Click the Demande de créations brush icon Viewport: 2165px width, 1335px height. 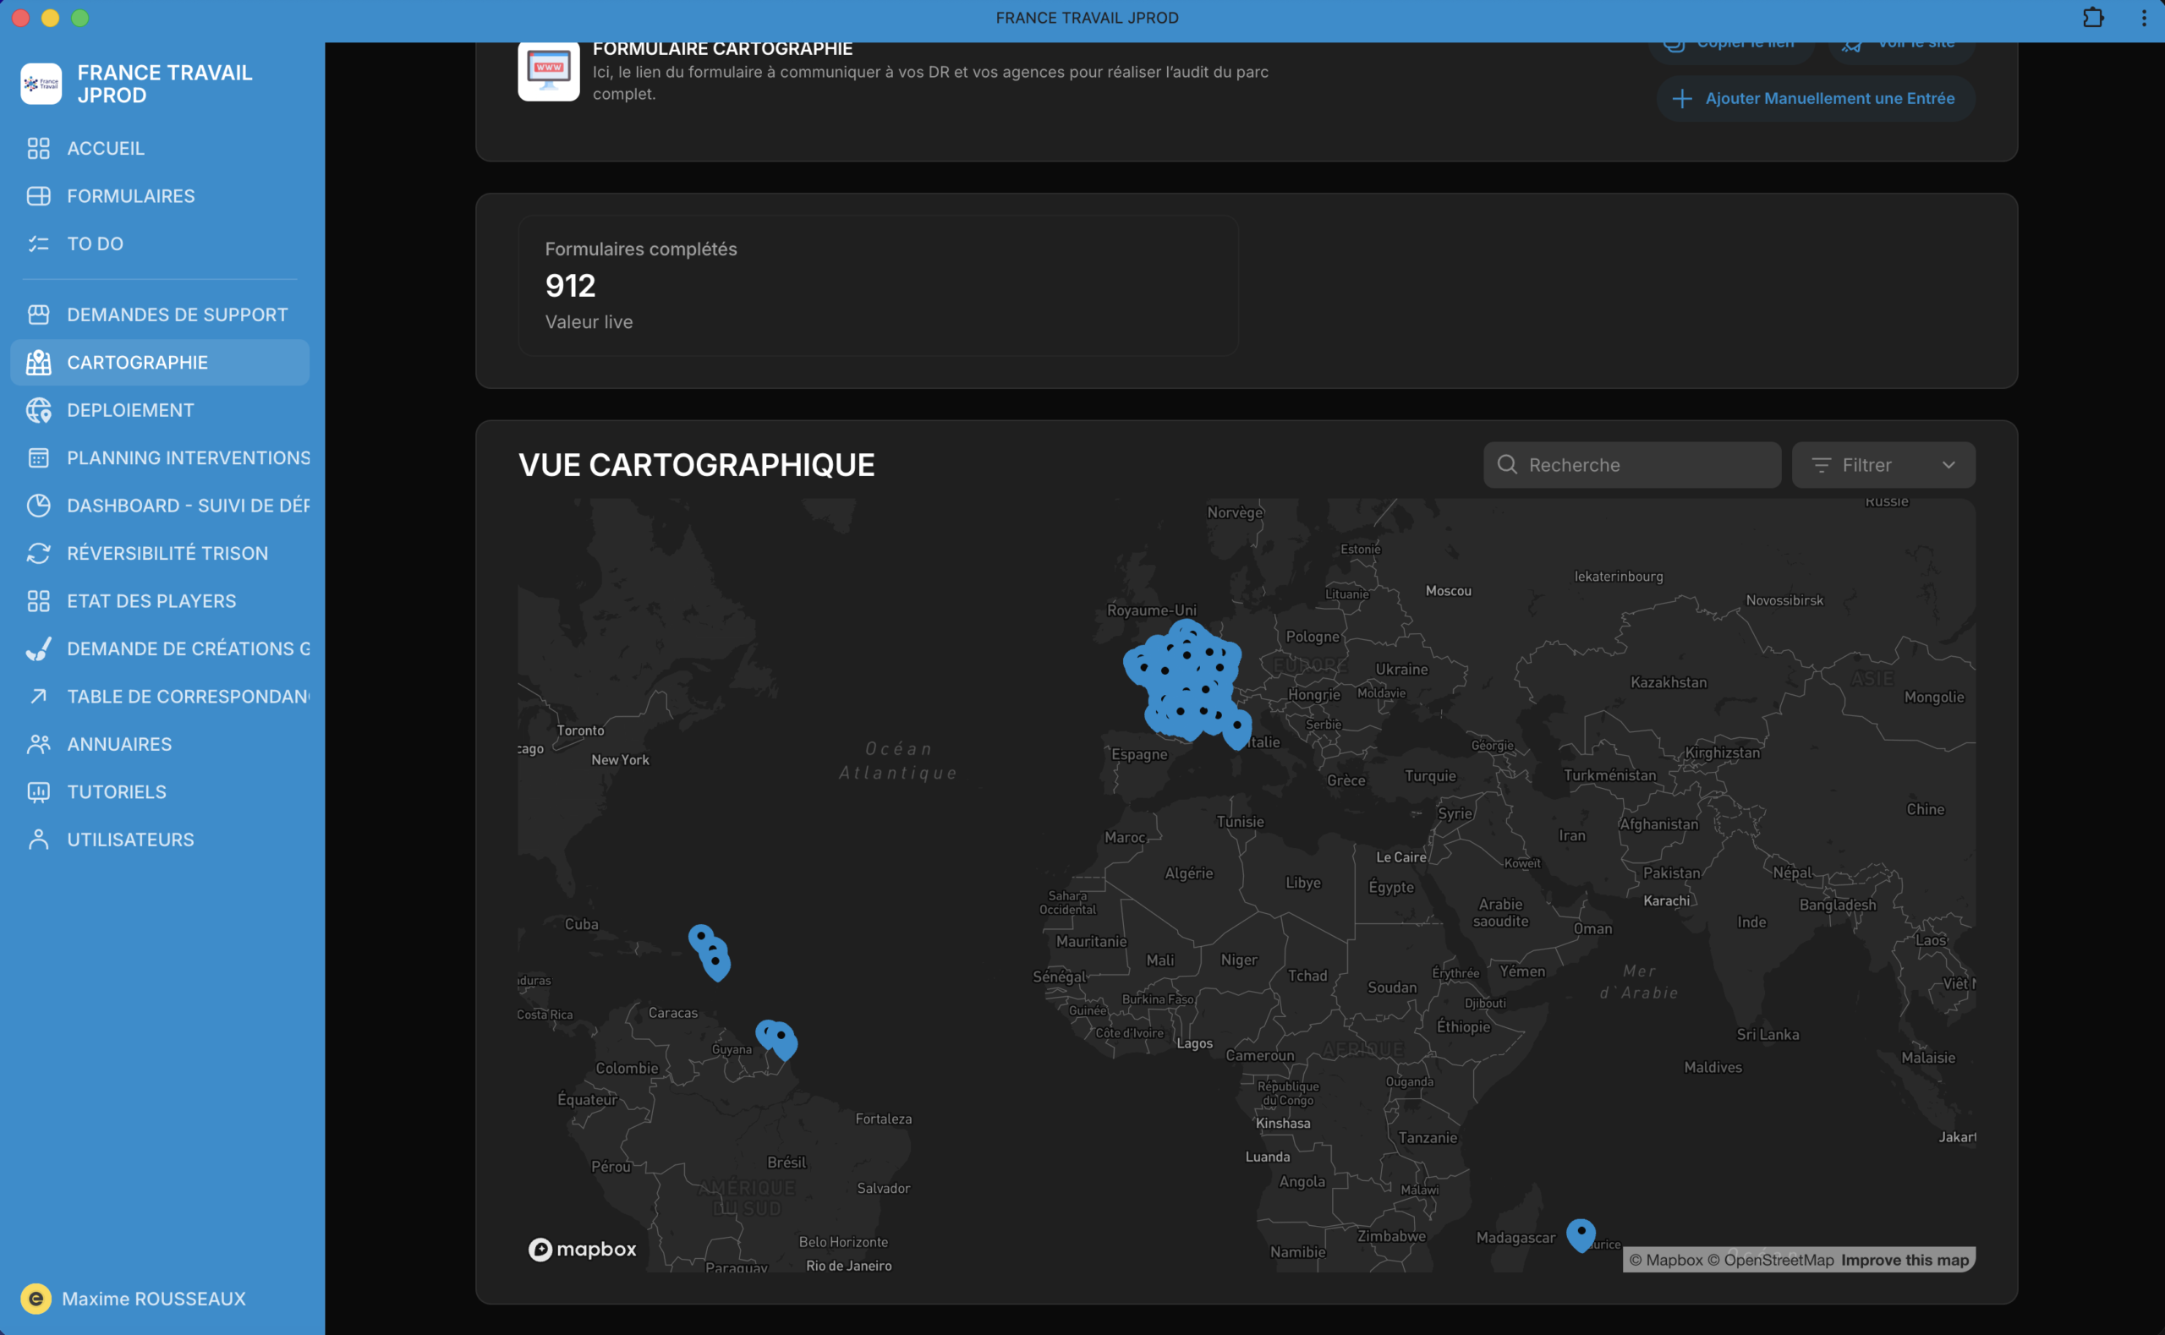click(x=38, y=649)
